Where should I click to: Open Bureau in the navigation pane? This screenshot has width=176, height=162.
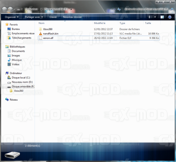(x=16, y=29)
